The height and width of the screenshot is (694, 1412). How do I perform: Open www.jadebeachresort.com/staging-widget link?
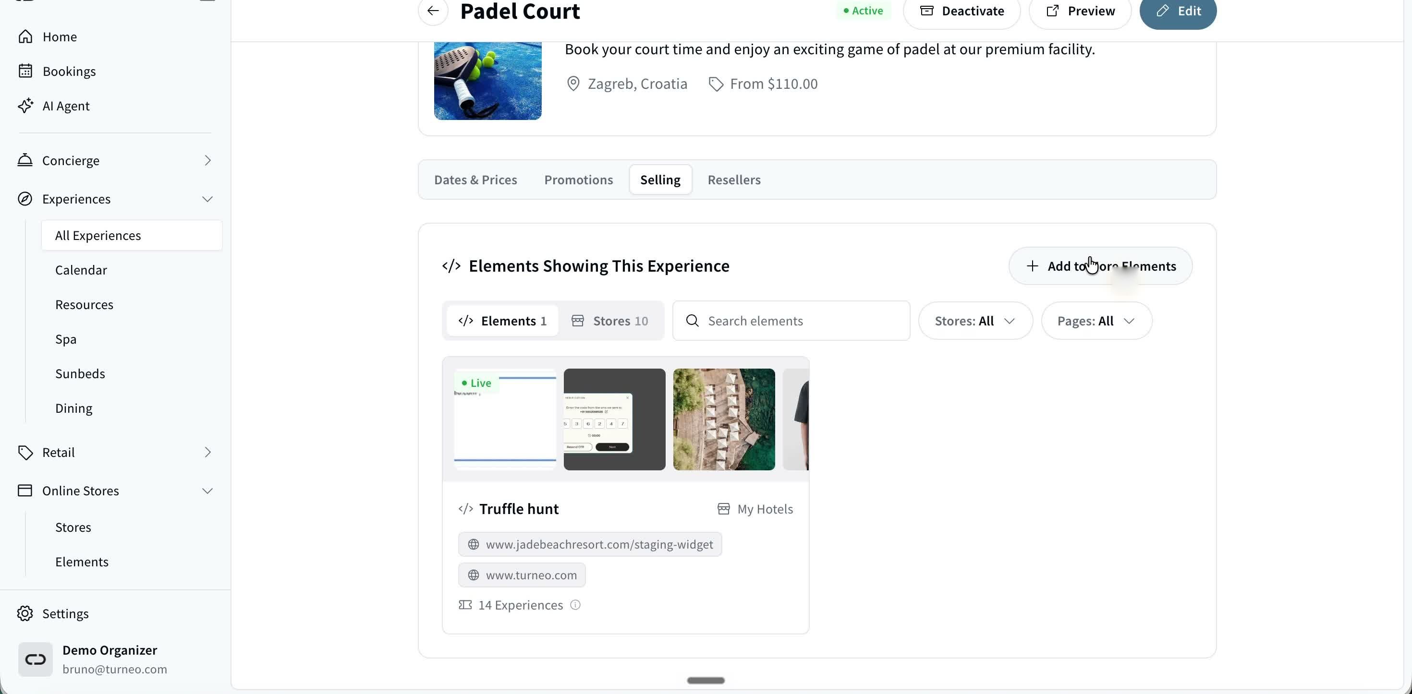point(590,544)
